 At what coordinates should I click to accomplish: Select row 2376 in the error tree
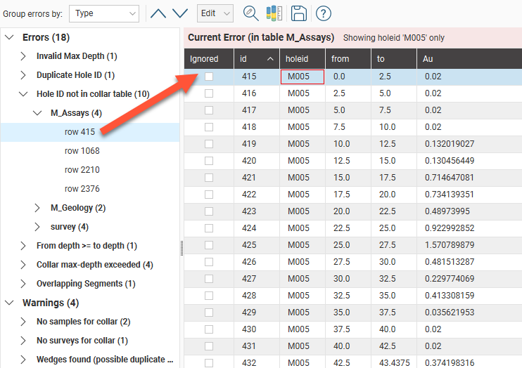pos(82,189)
